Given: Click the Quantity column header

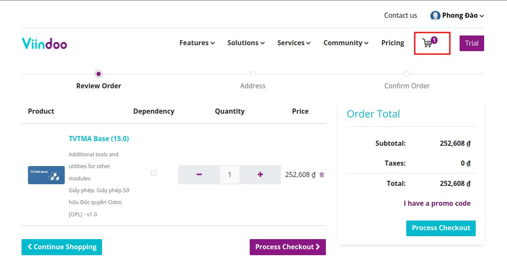Looking at the screenshot, I should (x=229, y=111).
